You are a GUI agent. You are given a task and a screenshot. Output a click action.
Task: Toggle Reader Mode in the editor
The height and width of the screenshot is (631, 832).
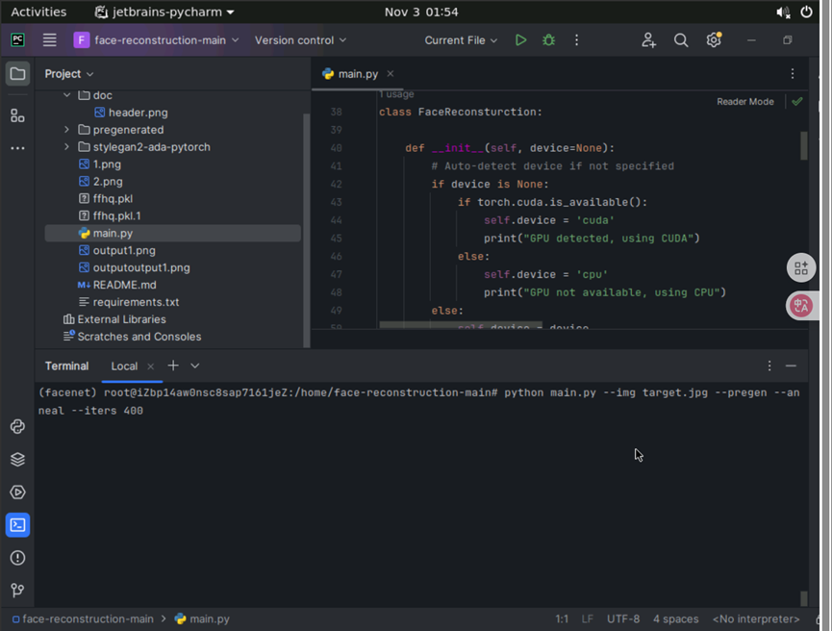pyautogui.click(x=744, y=101)
